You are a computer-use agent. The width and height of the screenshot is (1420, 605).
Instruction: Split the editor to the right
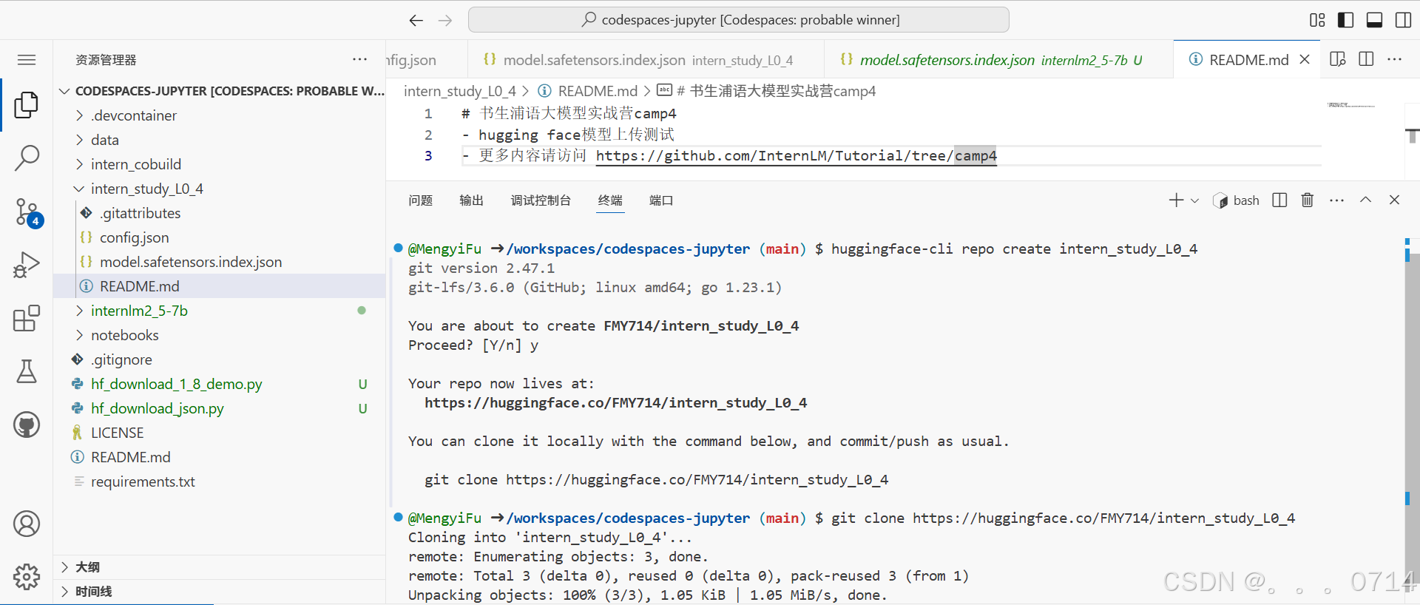(1366, 59)
